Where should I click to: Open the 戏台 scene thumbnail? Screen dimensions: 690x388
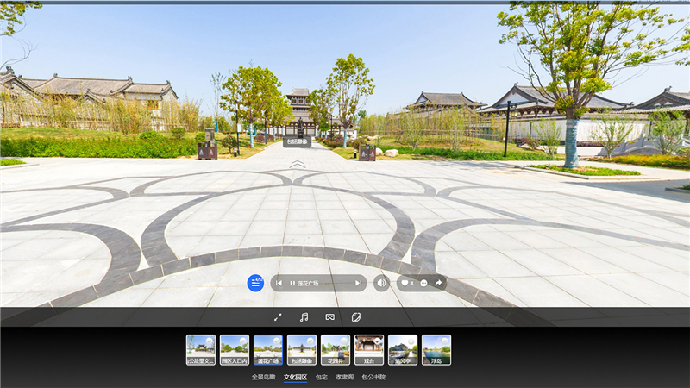click(369, 349)
